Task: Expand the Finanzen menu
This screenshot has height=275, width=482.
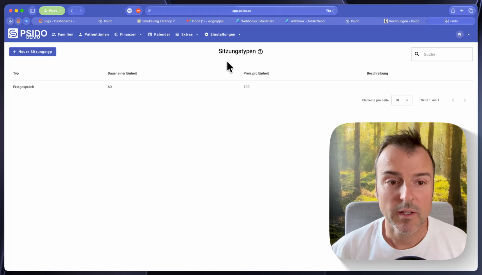Action: pyautogui.click(x=128, y=34)
